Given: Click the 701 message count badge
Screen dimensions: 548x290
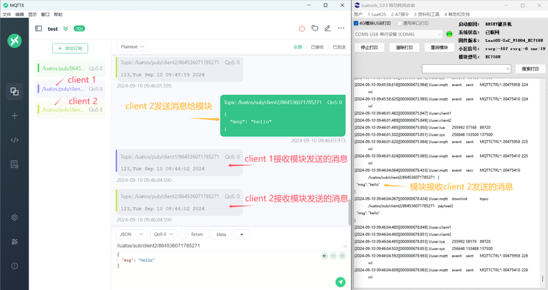Looking at the screenshot, I should pyautogui.click(x=79, y=29).
